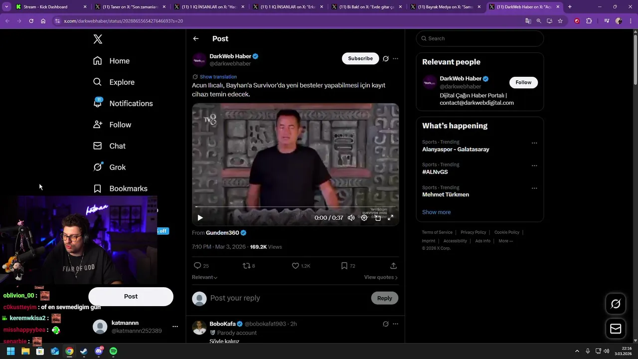This screenshot has width=638, height=359.
Task: Expand the Relevant replies sort dropdown
Action: [204, 277]
